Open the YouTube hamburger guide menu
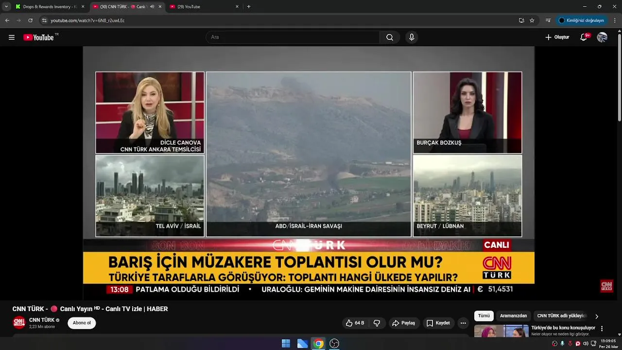The height and width of the screenshot is (350, 622). 12,37
